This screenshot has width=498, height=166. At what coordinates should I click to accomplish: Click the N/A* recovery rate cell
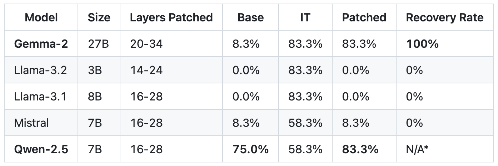[417, 149]
